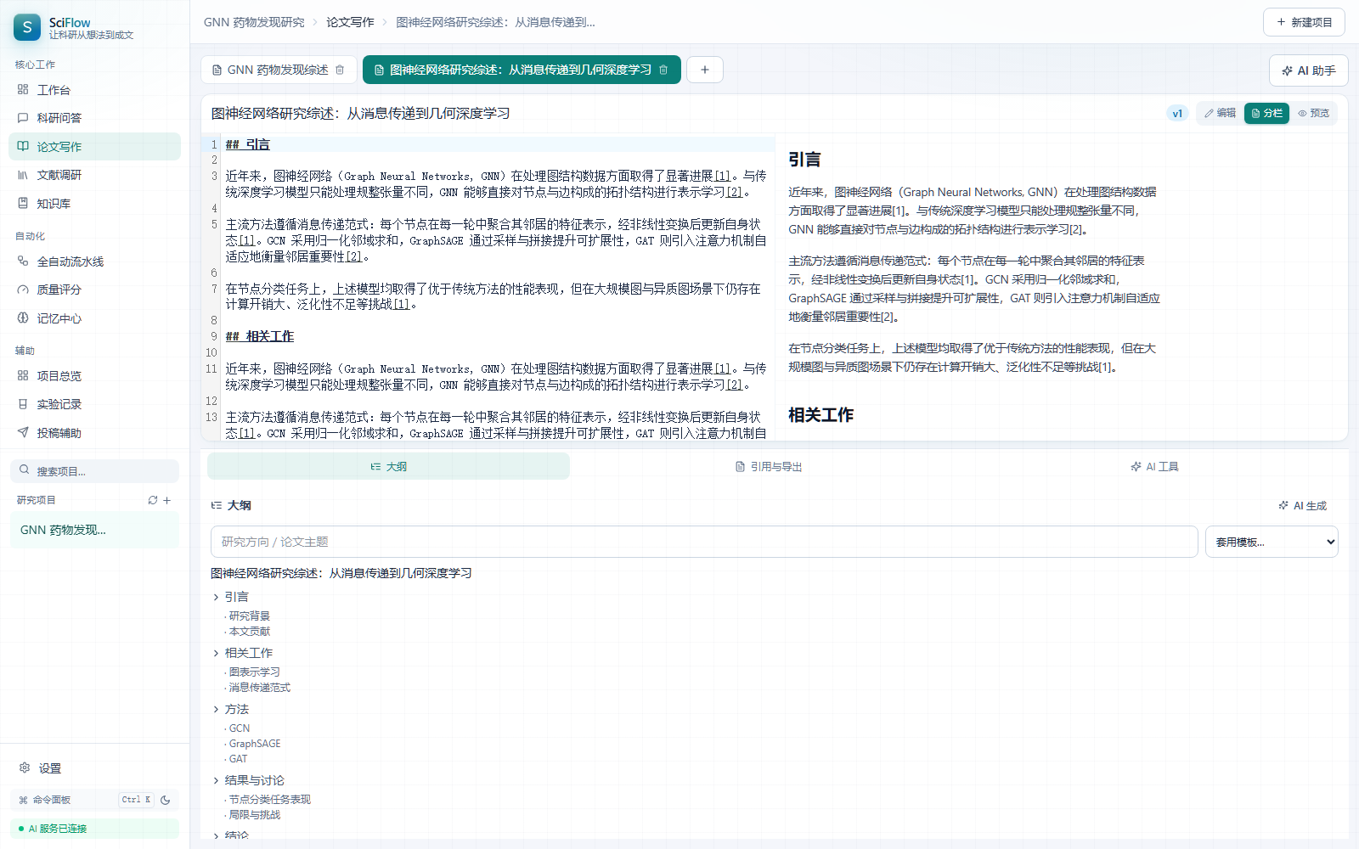Image resolution: width=1359 pixels, height=849 pixels.
Task: Refresh the 研究项目 list
Action: point(153,500)
